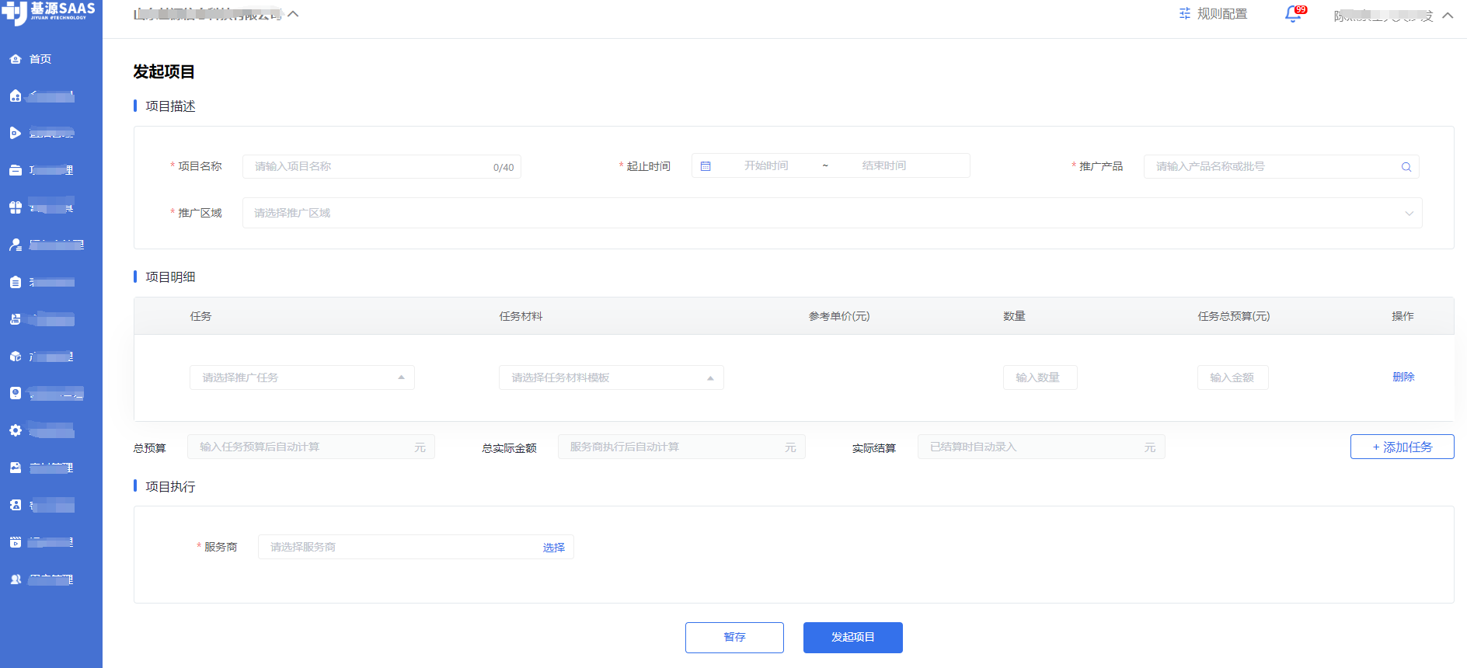Click the 添加任务 button
This screenshot has height=668, width=1467.
1402,447
